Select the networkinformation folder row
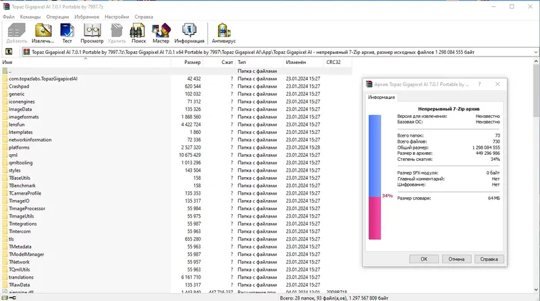The height and width of the screenshot is (301, 540). pos(176,140)
